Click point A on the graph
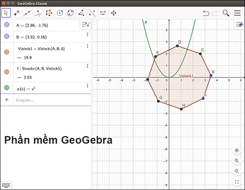This screenshot has height=190, width=245. (203, 98)
